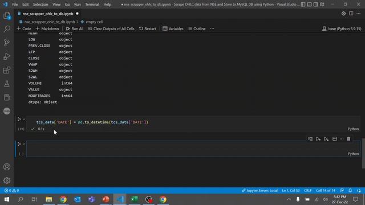The width and height of the screenshot is (365, 205).
Task: Expand run options for the pd.to_datetime cell
Action: pos(24,119)
